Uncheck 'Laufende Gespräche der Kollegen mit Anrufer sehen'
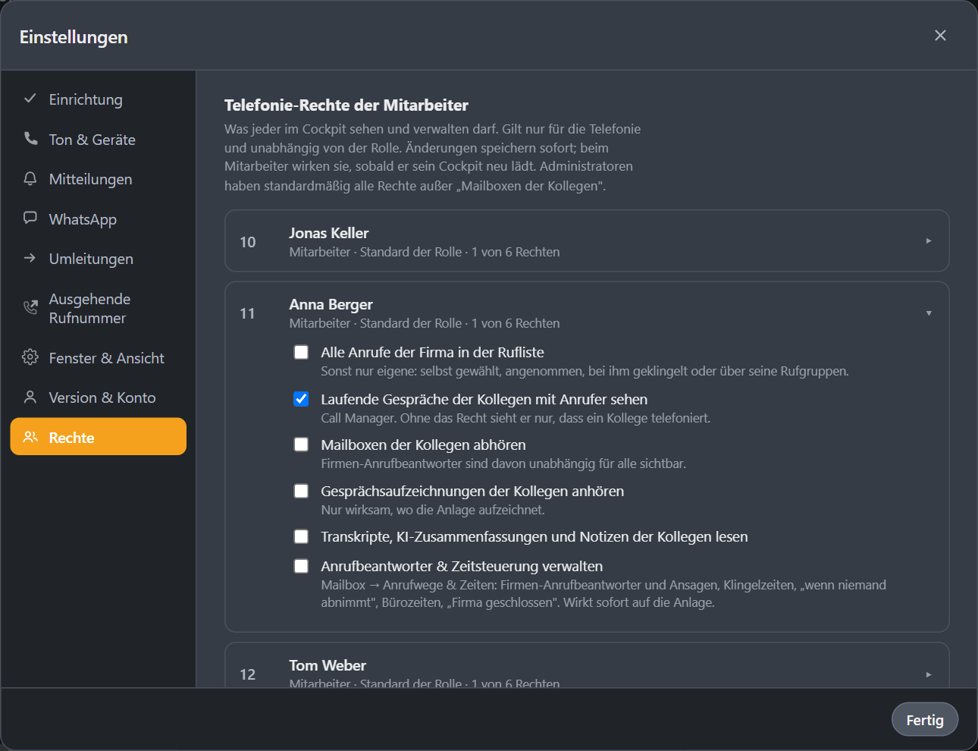 [301, 399]
